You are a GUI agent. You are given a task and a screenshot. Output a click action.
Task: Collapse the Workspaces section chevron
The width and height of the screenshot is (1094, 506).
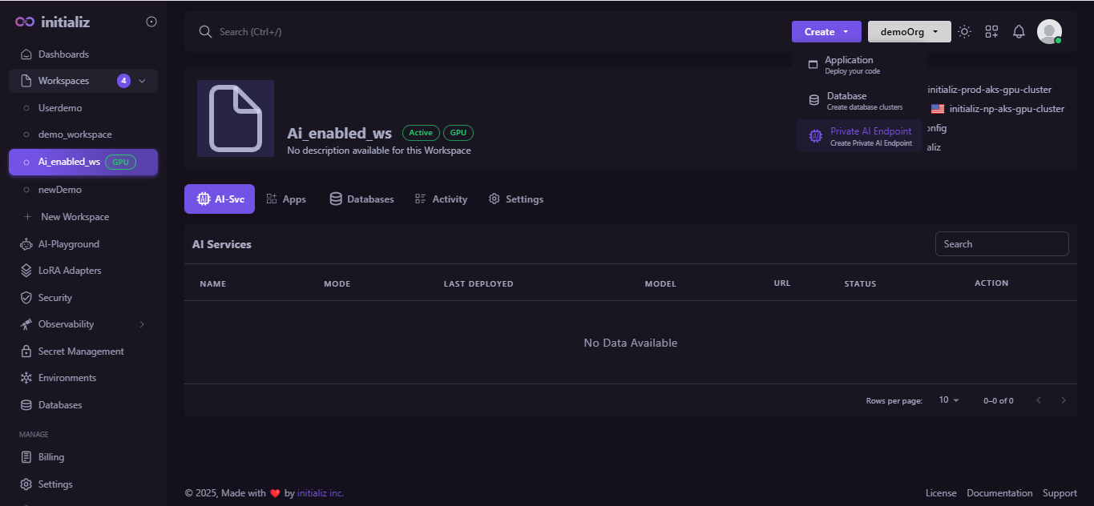pyautogui.click(x=142, y=81)
